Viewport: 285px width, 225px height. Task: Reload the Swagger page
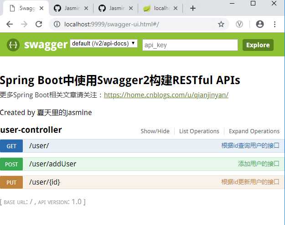coord(39,24)
